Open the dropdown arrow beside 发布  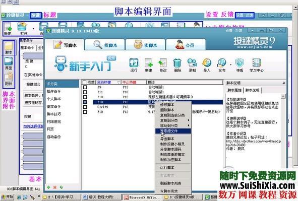point(231,65)
